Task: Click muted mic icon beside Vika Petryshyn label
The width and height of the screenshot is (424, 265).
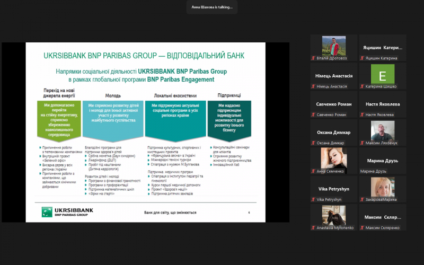Action: click(x=313, y=200)
